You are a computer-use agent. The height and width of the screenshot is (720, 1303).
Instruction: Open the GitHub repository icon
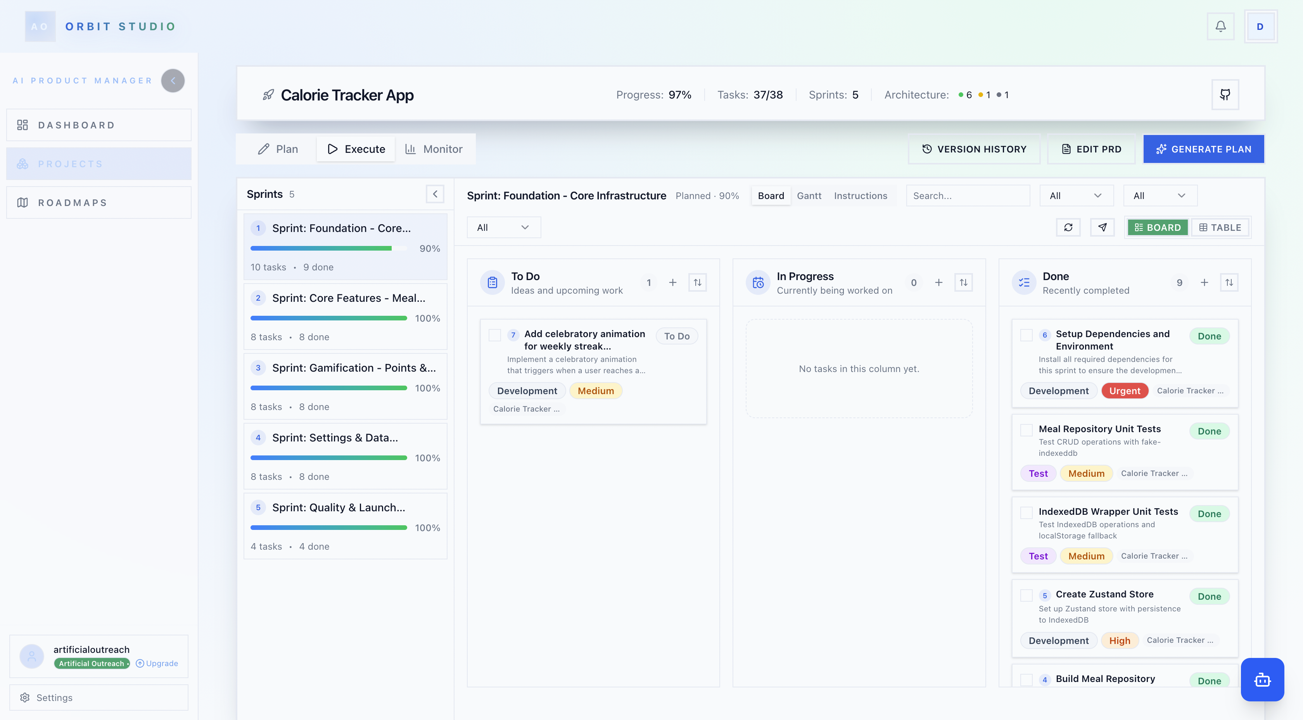tap(1225, 95)
